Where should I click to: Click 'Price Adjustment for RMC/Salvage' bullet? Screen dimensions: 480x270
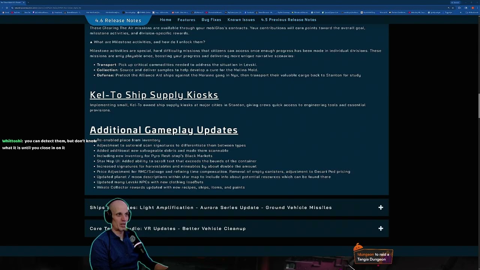pyautogui.click(x=223, y=172)
